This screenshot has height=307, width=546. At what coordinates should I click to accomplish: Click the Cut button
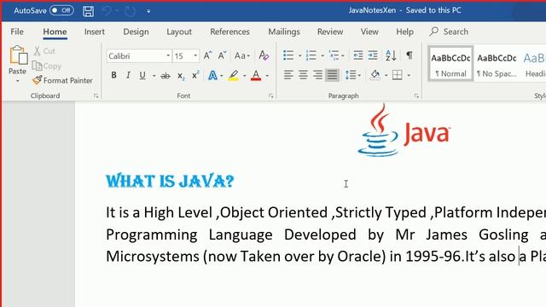pyautogui.click(x=44, y=51)
